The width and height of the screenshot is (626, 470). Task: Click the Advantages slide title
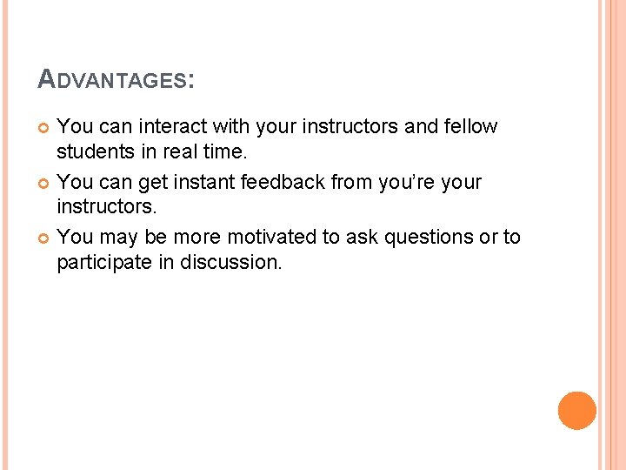(117, 78)
